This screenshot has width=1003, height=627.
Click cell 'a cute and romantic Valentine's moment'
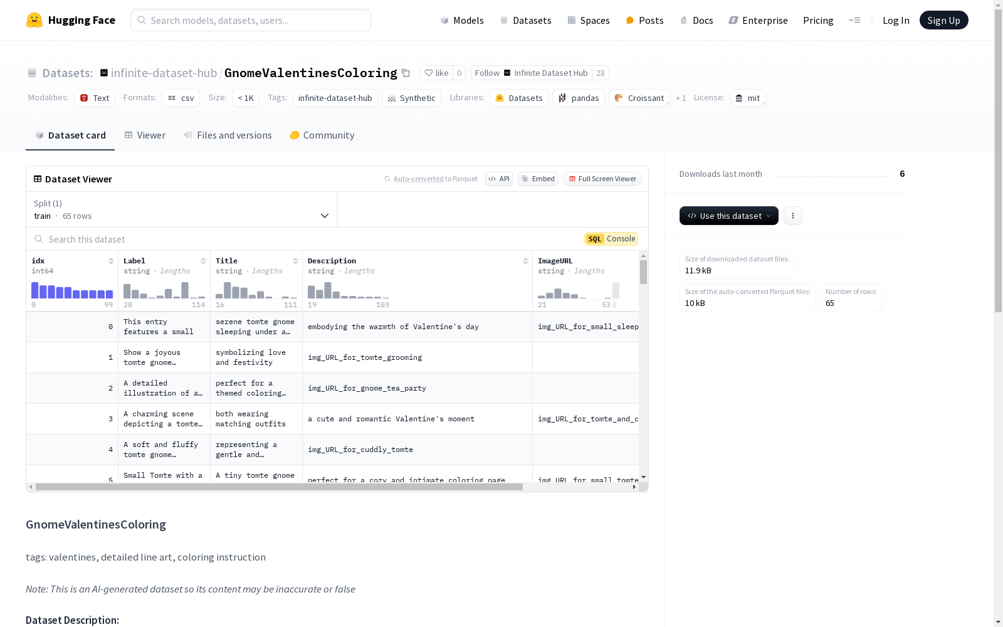[x=417, y=419]
